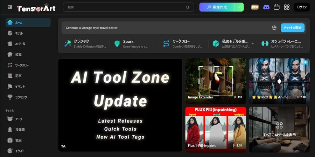Start image creation with 画像作成 button

pos(217,7)
